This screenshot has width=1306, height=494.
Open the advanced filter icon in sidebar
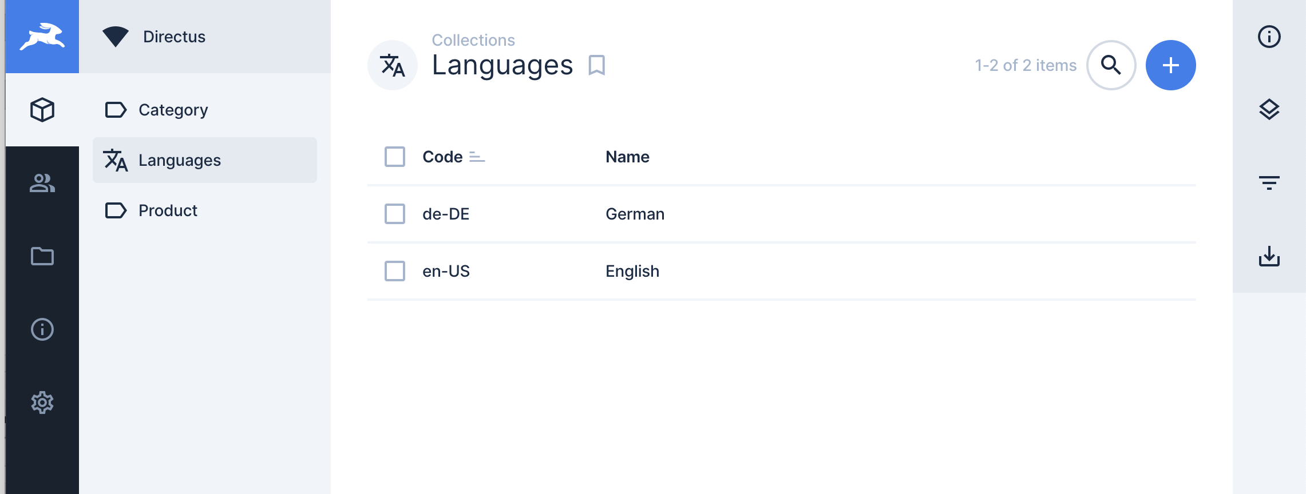click(1269, 183)
